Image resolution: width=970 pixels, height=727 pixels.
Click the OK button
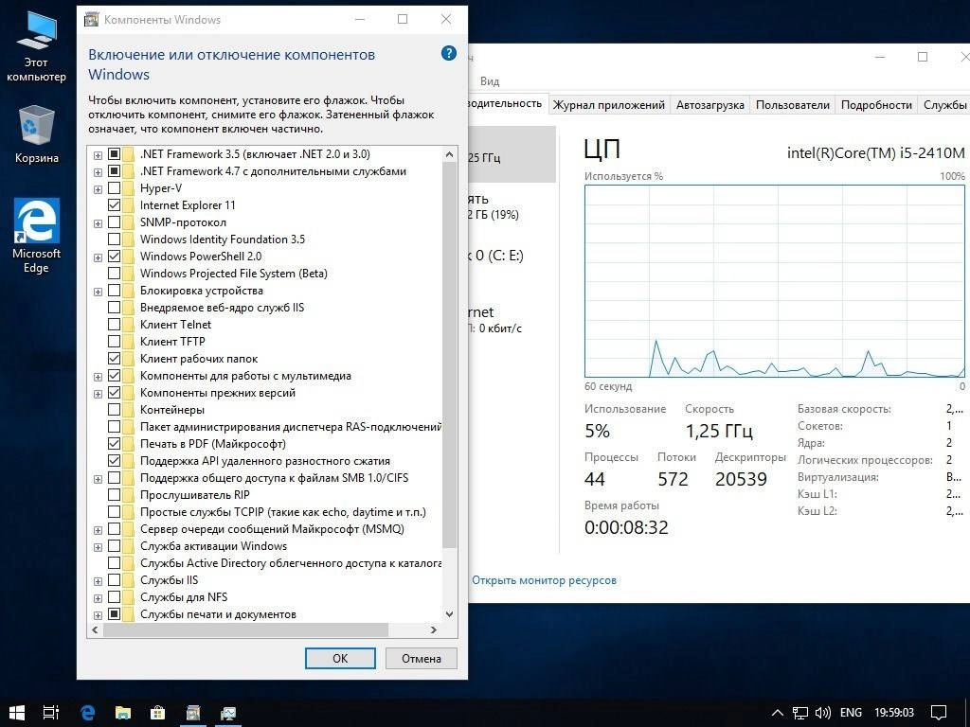(340, 659)
